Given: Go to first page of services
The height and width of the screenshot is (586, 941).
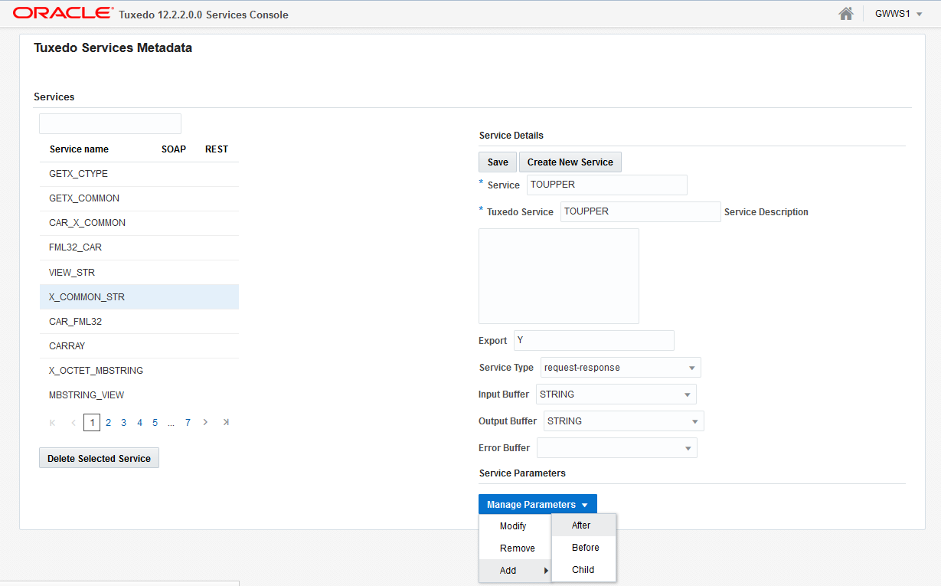Looking at the screenshot, I should (52, 422).
